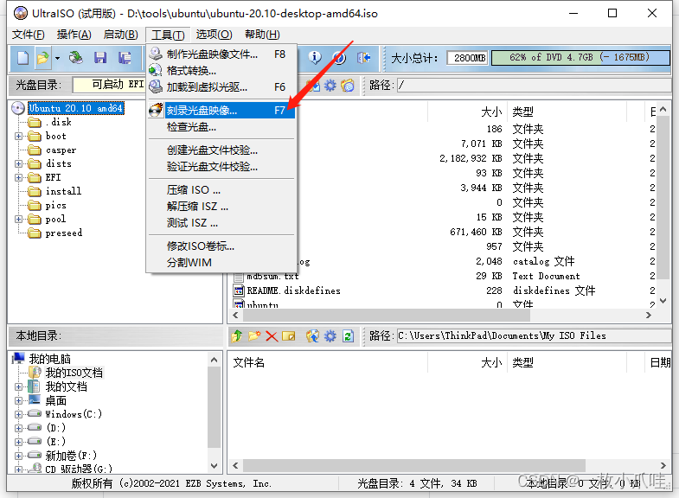The image size is (679, 498).
Task: Click the rename icon in local toolbar
Action: coord(288,336)
